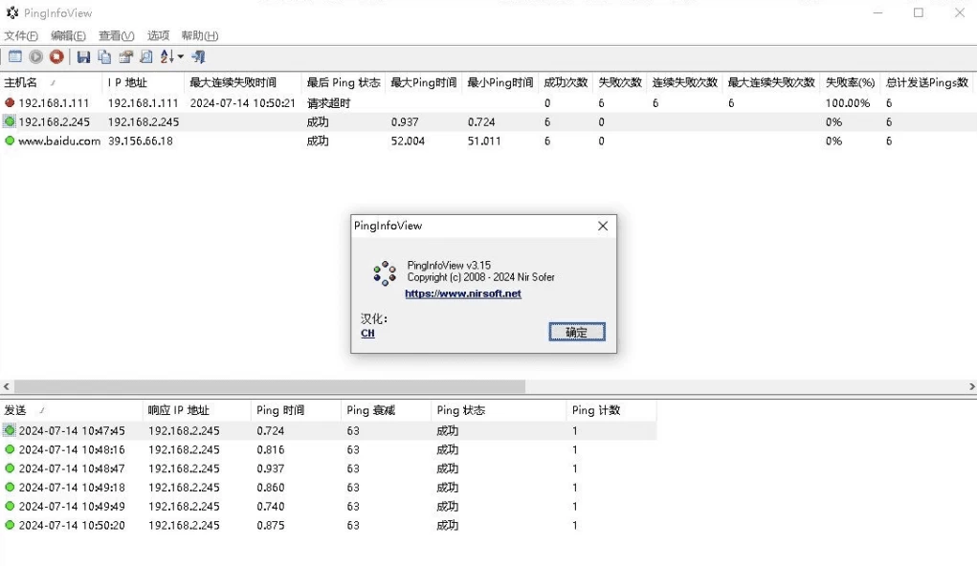Click the Exit door icon in toolbar
This screenshot has width=977, height=566.
tap(198, 57)
